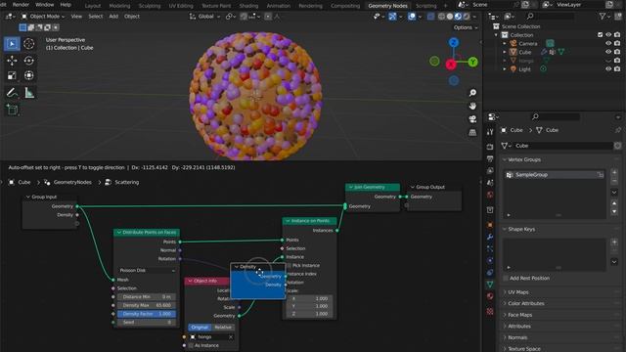This screenshot has height=352, width=626.
Task: Toggle camera view with the camera icon
Action: (x=472, y=119)
